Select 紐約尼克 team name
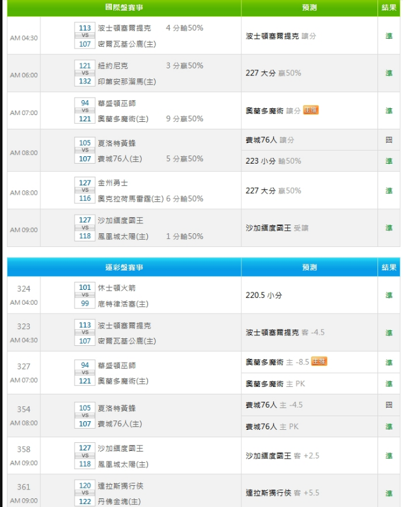Screen dimensions: 403x507 (x=113, y=66)
